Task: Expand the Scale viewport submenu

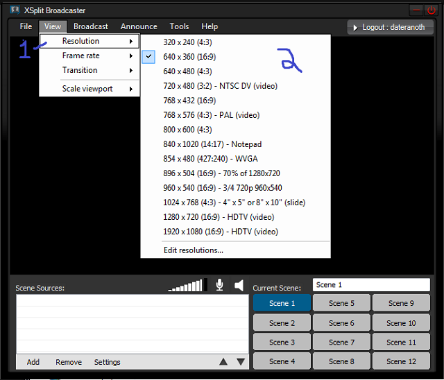Action: (89, 89)
